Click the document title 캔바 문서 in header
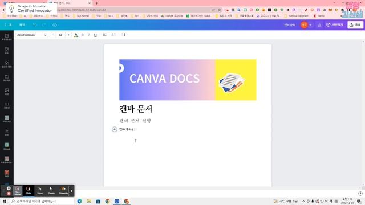 pyautogui.click(x=290, y=25)
